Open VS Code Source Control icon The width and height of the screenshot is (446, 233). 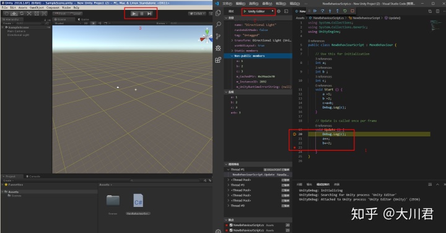click(x=218, y=36)
